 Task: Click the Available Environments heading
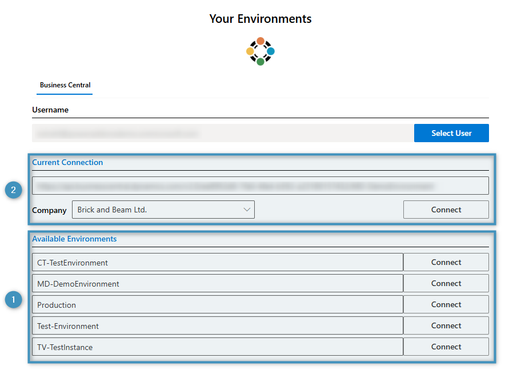click(74, 239)
